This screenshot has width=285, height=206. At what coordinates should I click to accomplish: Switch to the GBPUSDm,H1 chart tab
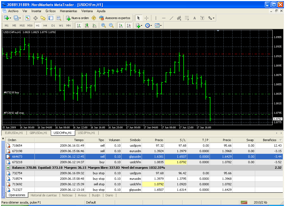click(x=38, y=133)
